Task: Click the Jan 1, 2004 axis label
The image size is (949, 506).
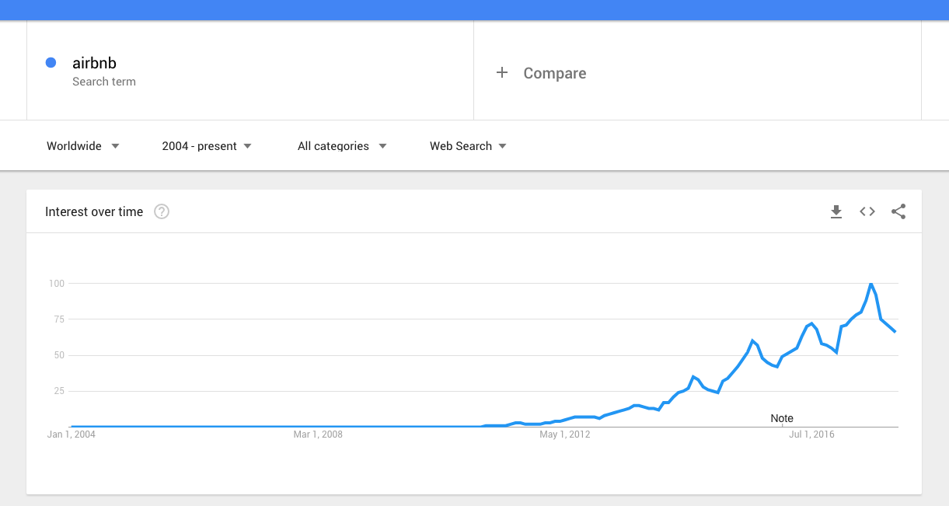Action: coord(72,434)
